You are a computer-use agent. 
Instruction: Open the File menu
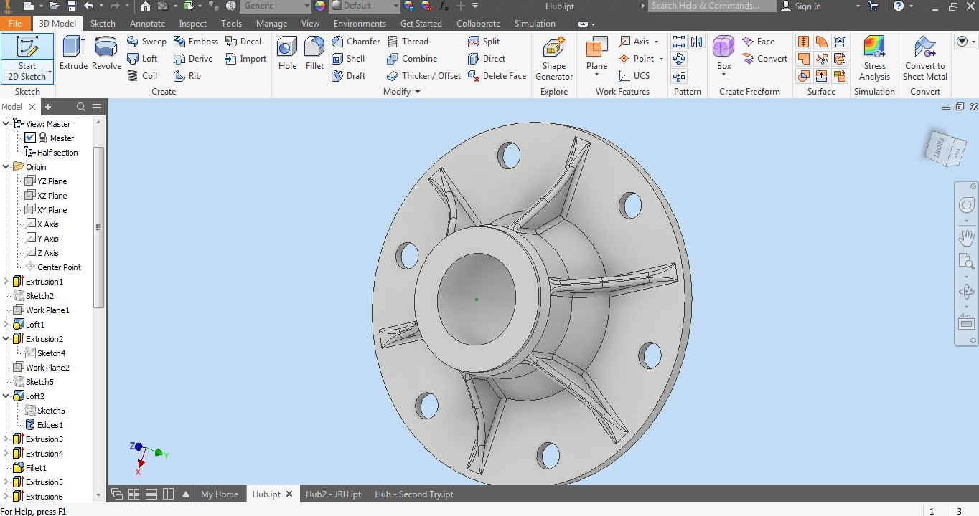click(16, 24)
